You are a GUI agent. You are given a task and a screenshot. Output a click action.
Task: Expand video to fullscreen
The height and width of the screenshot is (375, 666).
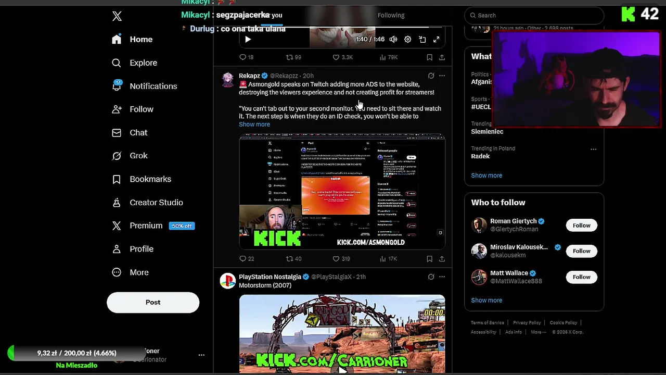coord(437,39)
